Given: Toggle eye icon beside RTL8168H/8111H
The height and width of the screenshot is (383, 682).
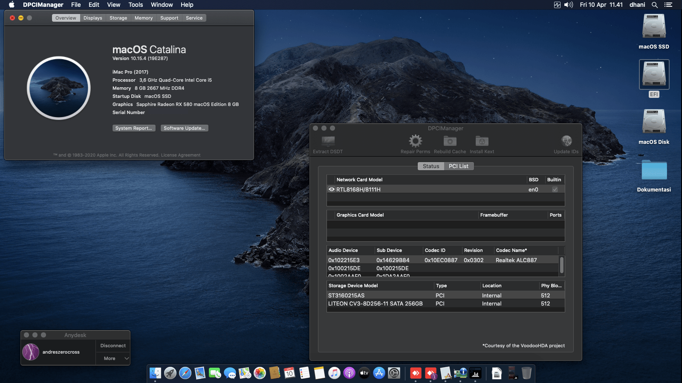Looking at the screenshot, I should [331, 189].
